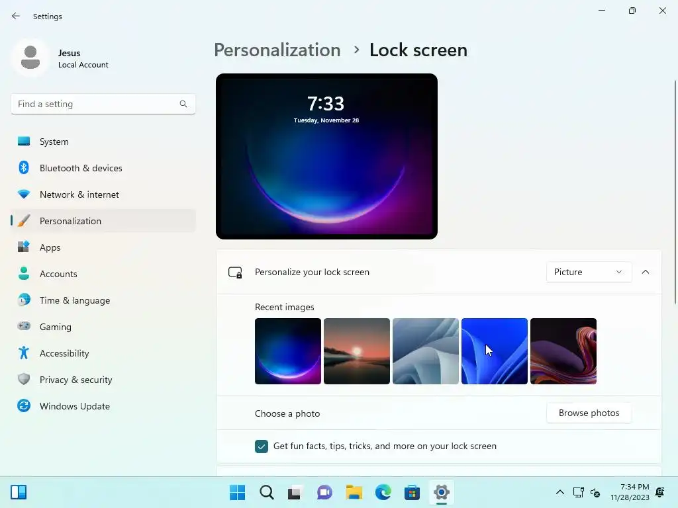This screenshot has width=678, height=508.
Task: Click the System monitor icon
Action: (x=24, y=142)
